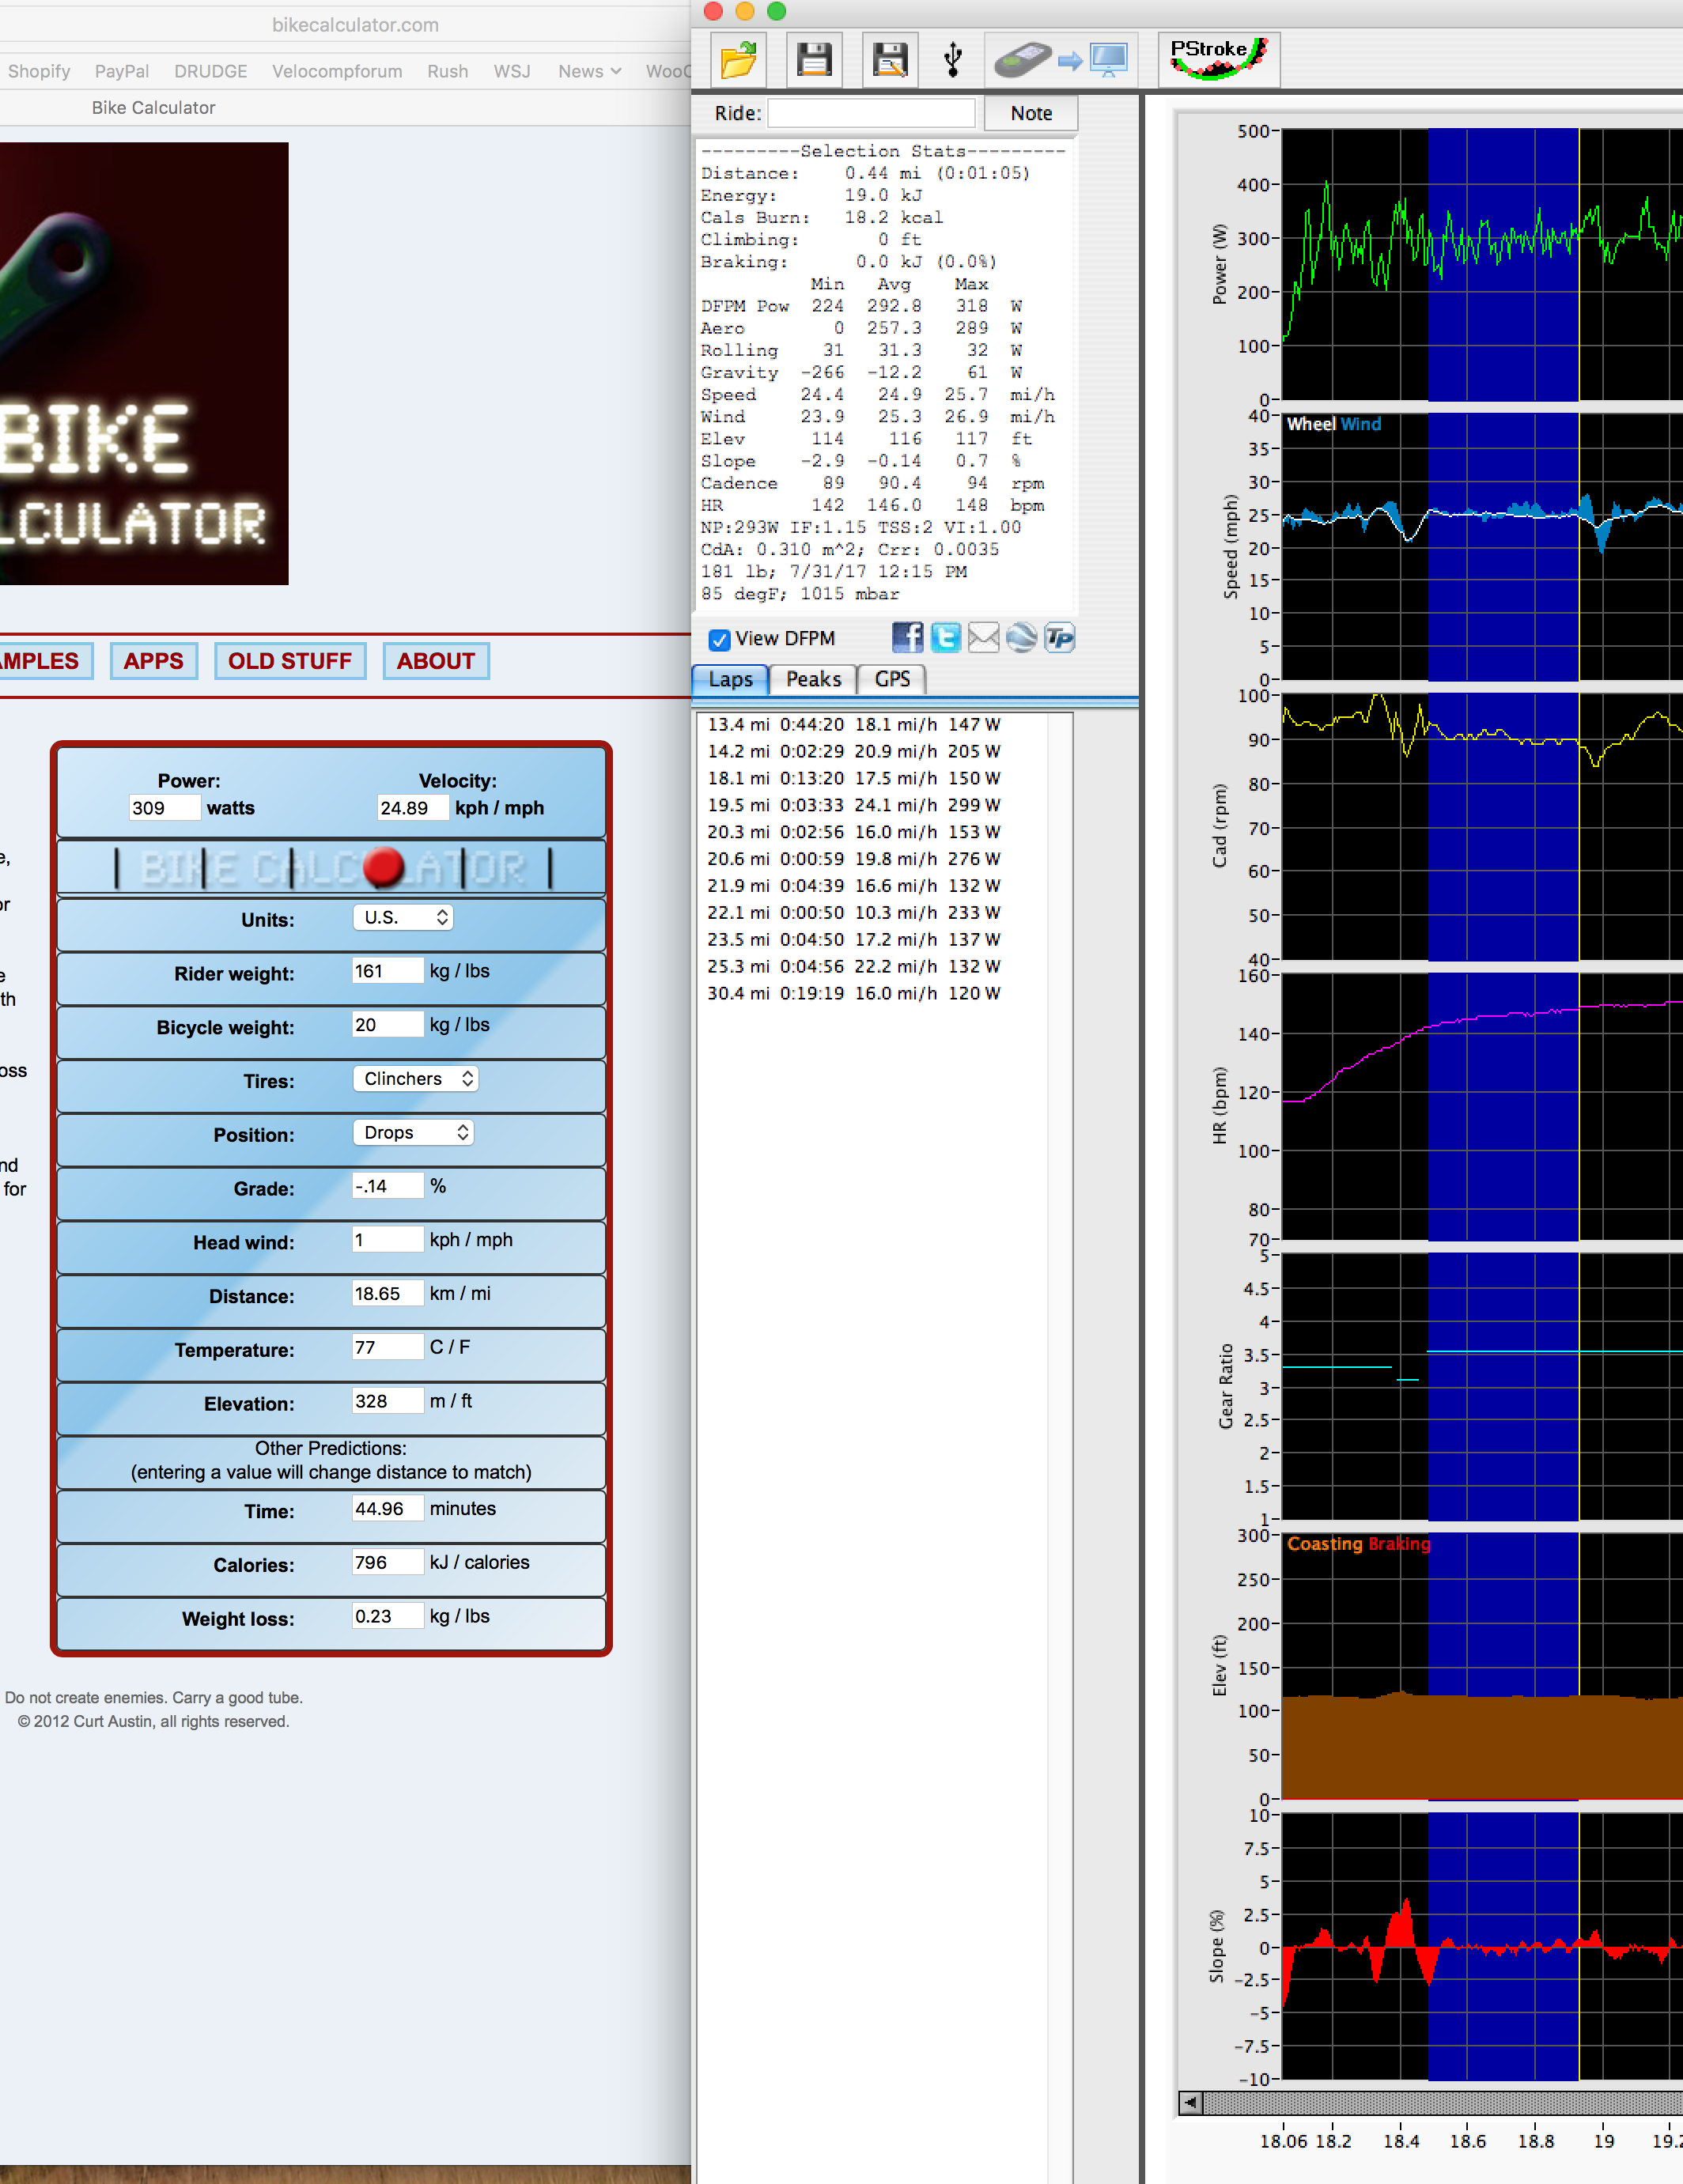Image resolution: width=1683 pixels, height=2184 pixels.
Task: Click the red ball in Bike Calculator animation
Action: click(384, 867)
